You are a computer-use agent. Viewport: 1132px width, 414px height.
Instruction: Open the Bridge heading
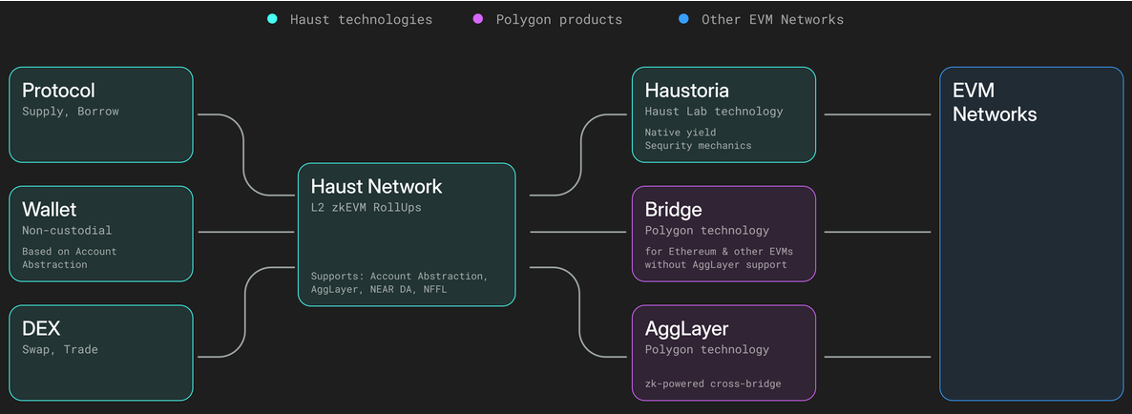tap(673, 210)
